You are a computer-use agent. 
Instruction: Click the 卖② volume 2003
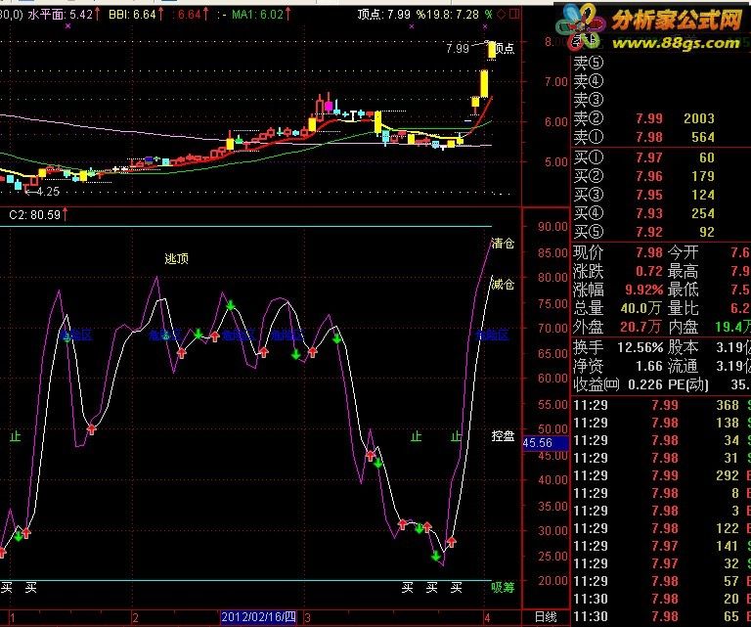[x=699, y=118]
